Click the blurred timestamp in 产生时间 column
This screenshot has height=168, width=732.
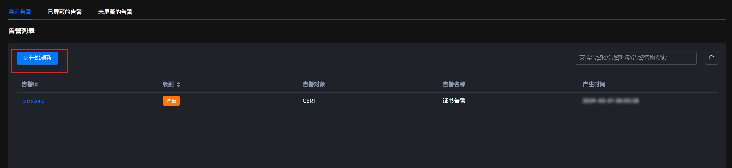pyautogui.click(x=610, y=101)
